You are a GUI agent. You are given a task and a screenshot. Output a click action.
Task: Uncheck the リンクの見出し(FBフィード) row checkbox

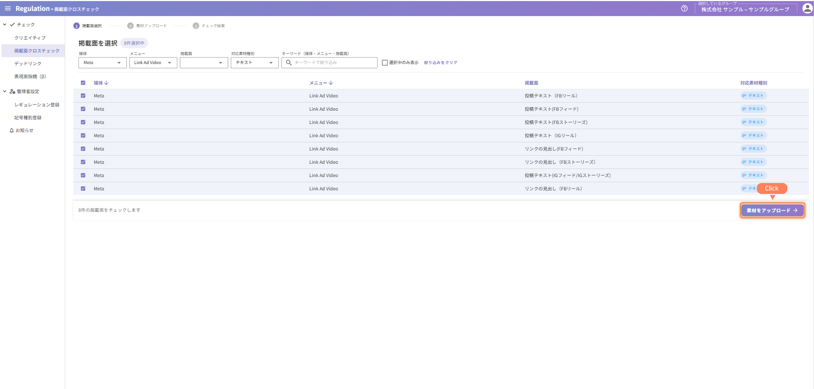click(83, 149)
